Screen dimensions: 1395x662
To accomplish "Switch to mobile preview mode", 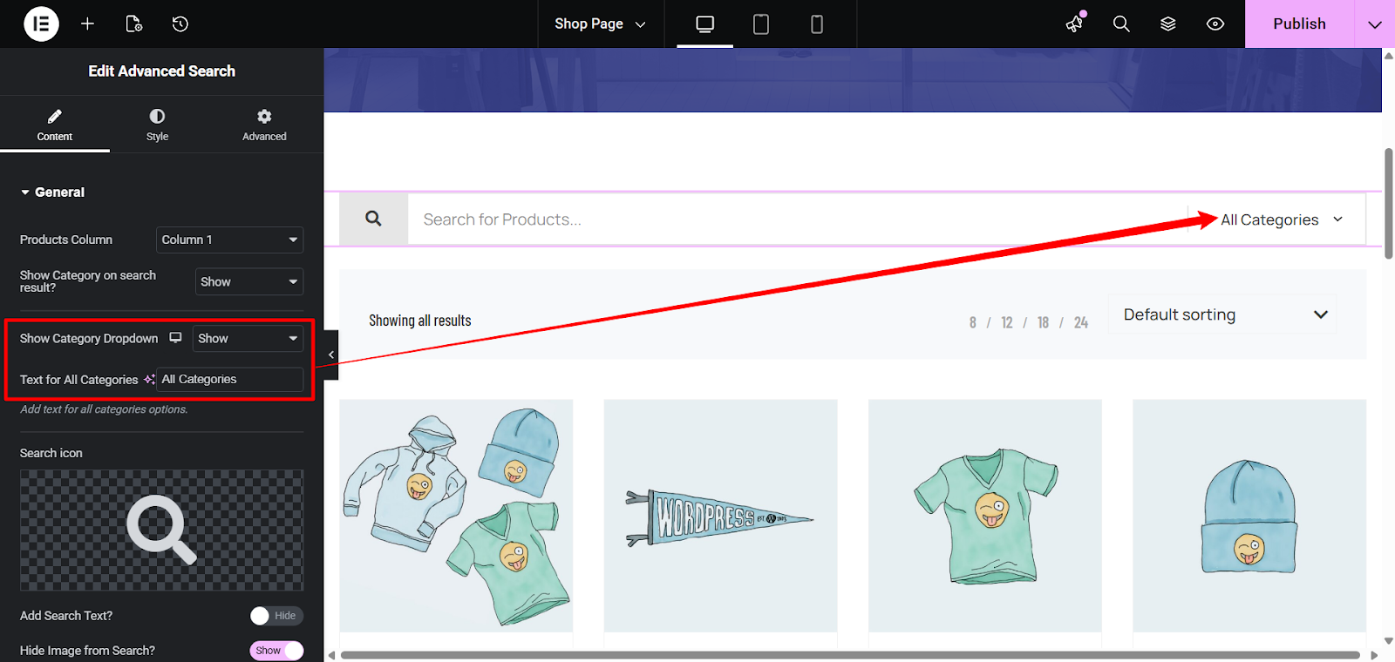I will pyautogui.click(x=816, y=24).
